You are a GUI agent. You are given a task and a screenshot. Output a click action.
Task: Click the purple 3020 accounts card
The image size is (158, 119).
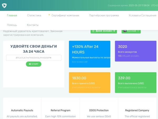[135, 51]
